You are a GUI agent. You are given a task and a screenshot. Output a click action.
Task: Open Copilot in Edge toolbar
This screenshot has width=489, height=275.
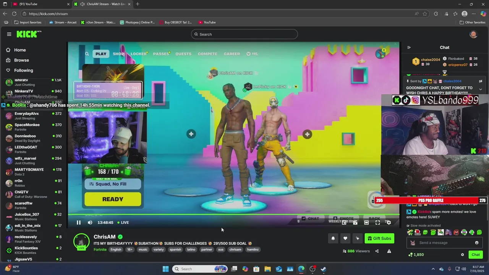[483, 14]
